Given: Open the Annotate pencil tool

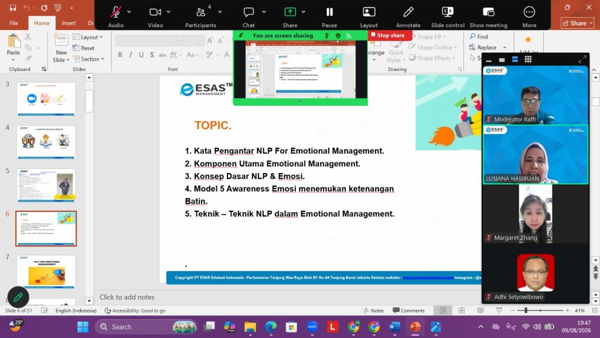Looking at the screenshot, I should pos(408,16).
